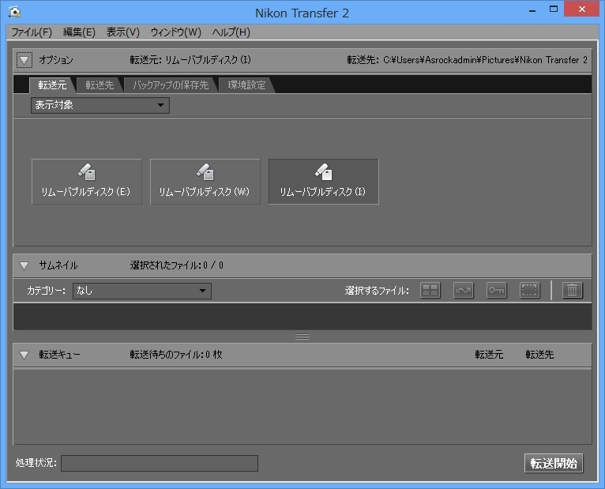This screenshot has height=489, width=605.
Task: Click the 転送元 column header in queue
Action: pyautogui.click(x=489, y=354)
